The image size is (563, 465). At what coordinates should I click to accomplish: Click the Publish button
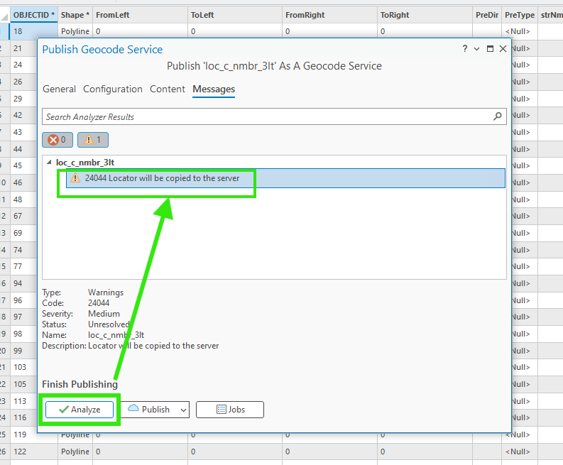149,410
